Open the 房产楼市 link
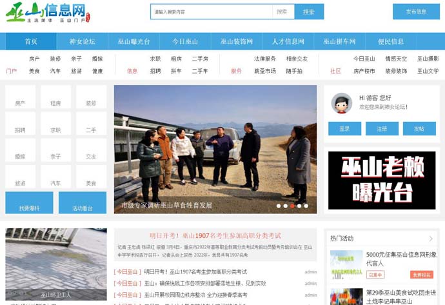Viewport: 445px width, 305px height. click(x=364, y=71)
